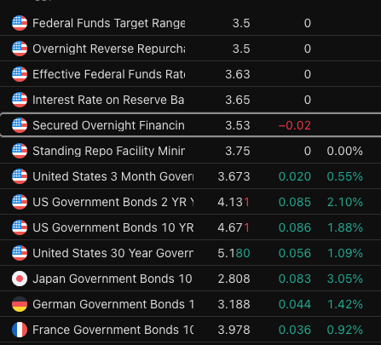Screen dimensions: 381x345
Task: Click the France flag icon
Action: click(x=20, y=330)
